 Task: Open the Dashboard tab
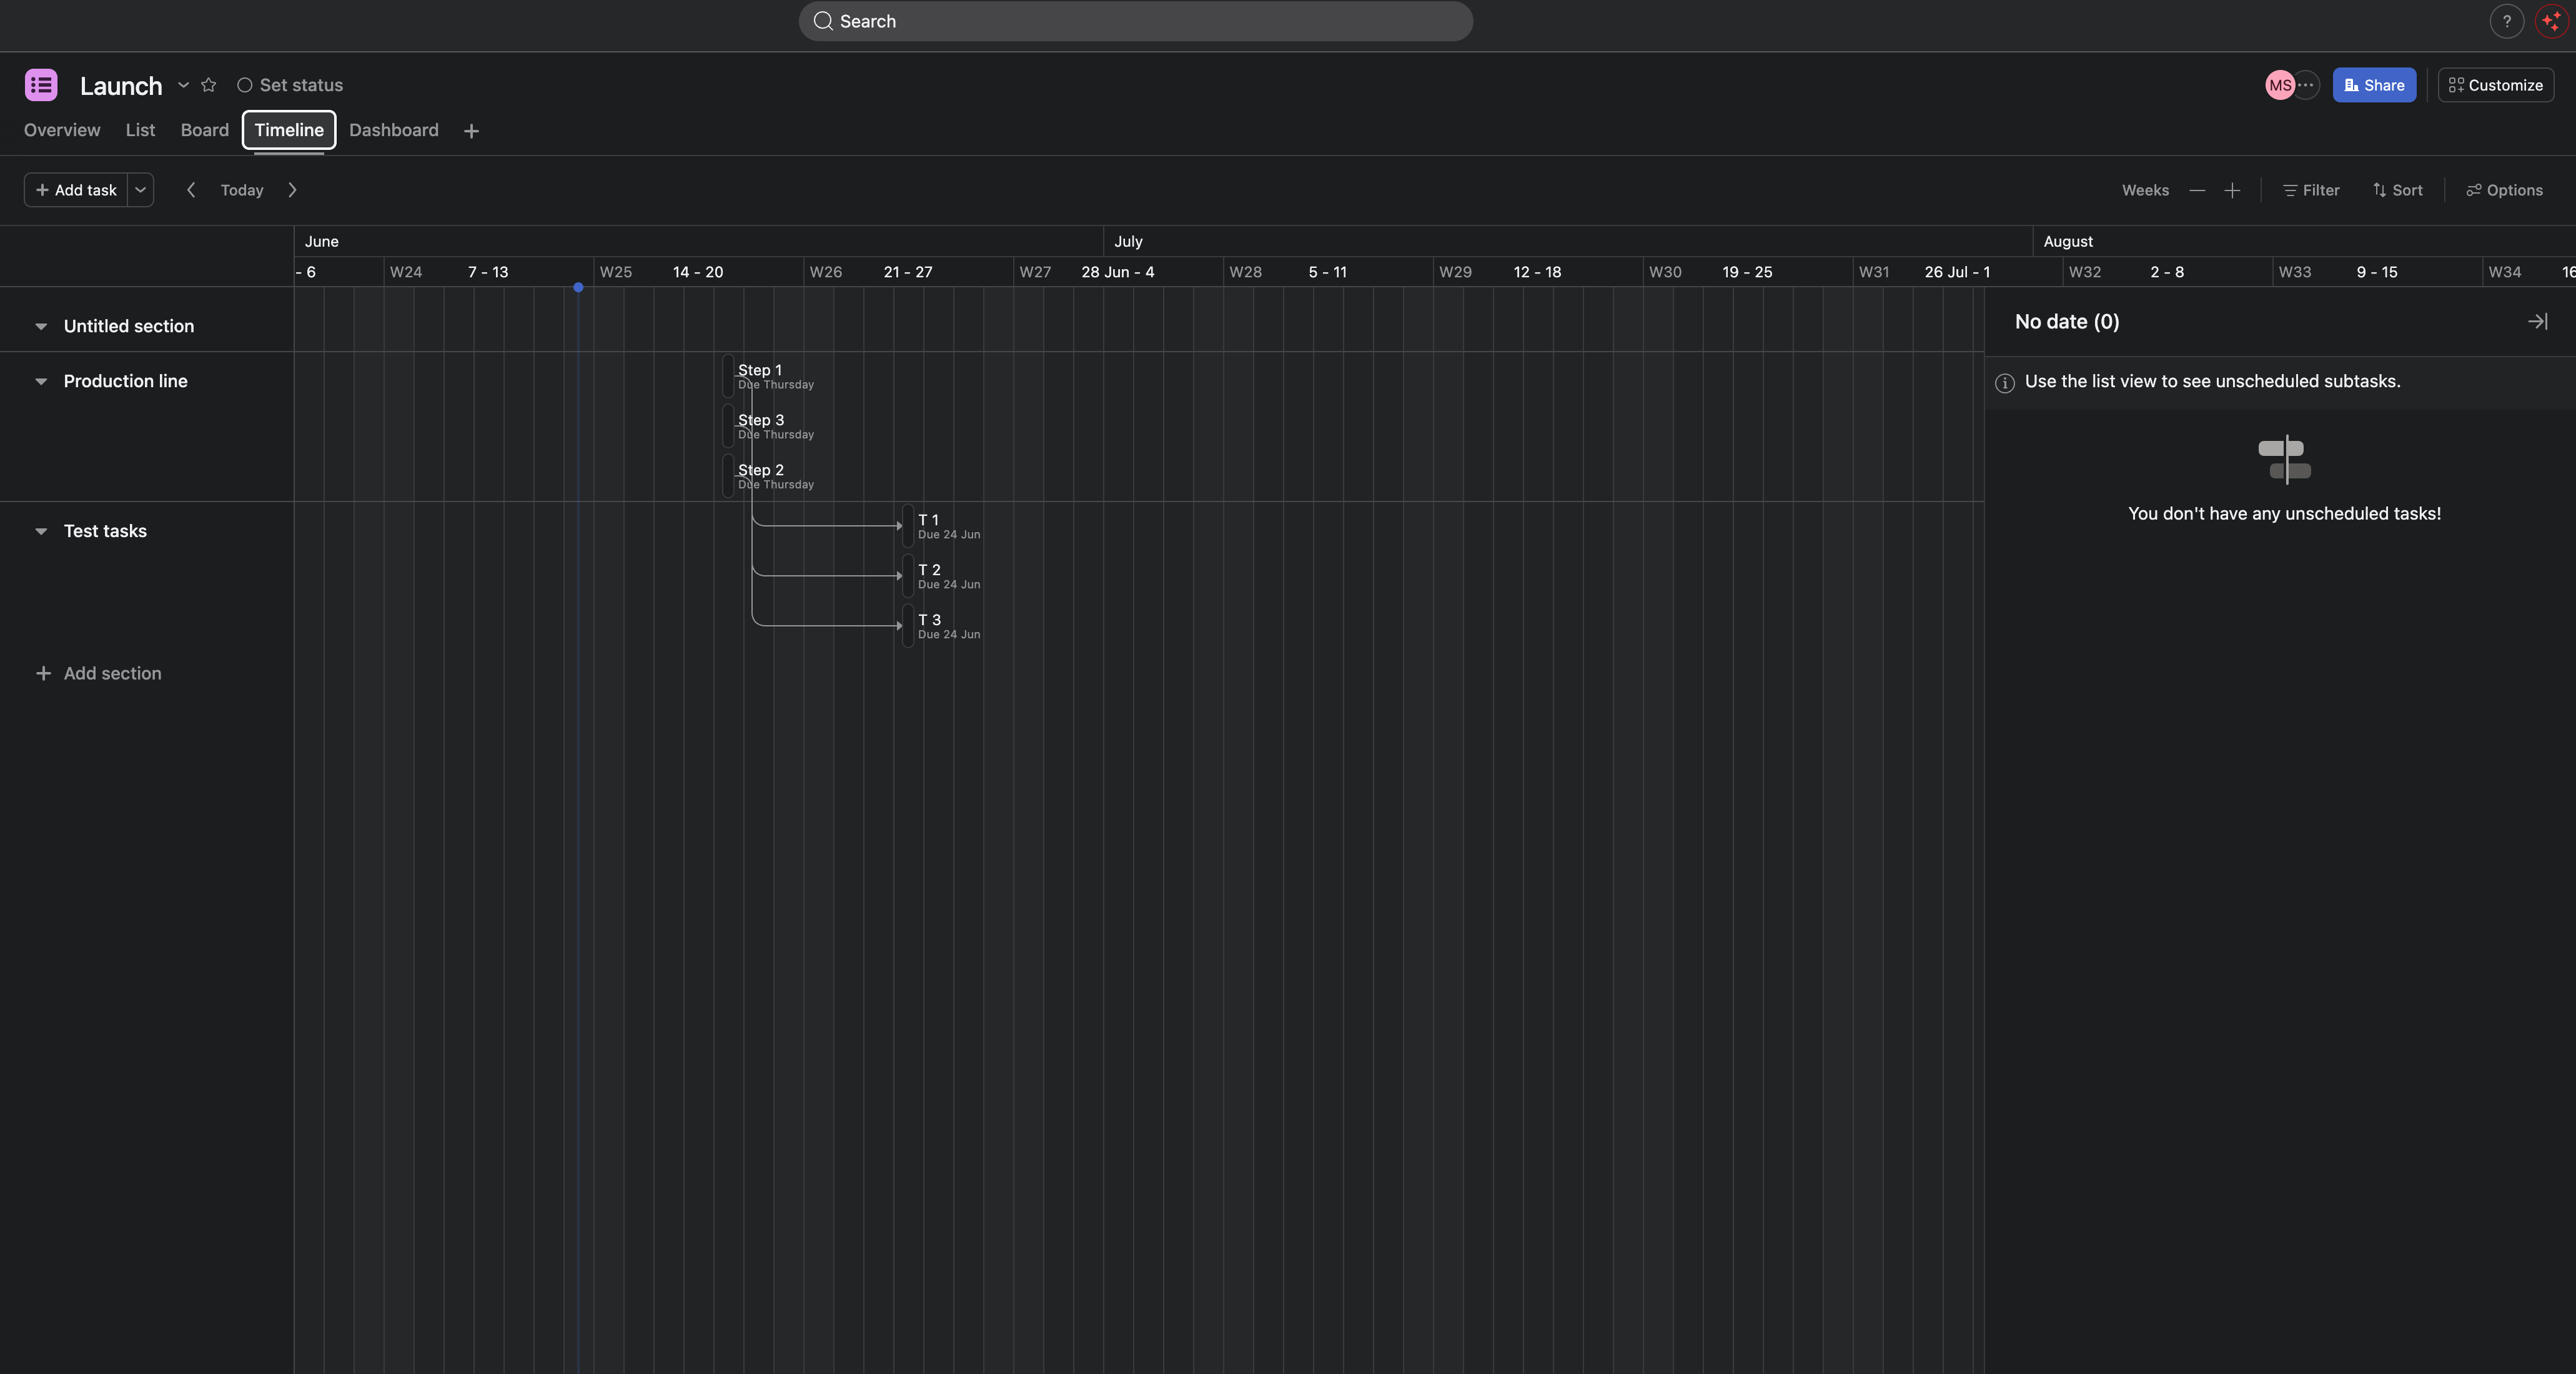coord(394,130)
